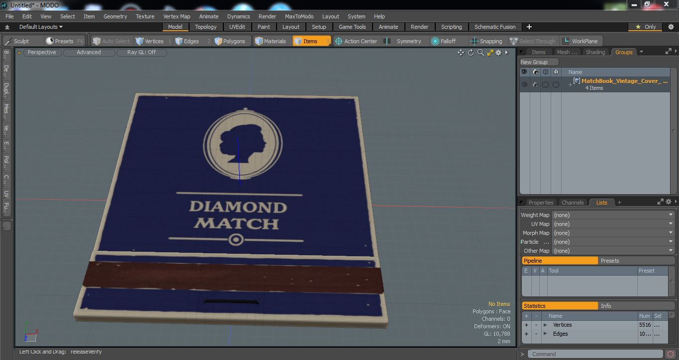Toggle render camera icon of the MatchBook group

click(535, 84)
